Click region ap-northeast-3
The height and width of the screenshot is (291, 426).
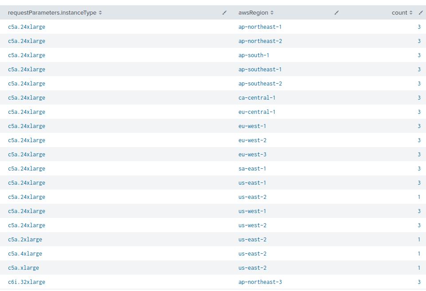(x=260, y=282)
